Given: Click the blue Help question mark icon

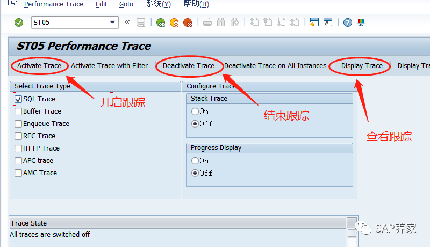Looking at the screenshot, I should 347,22.
